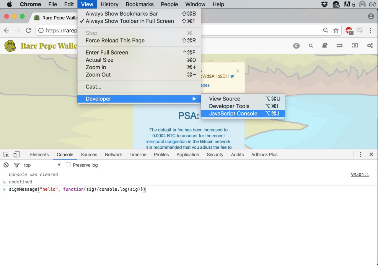Open Chrome's three-dot menu

click(371, 30)
